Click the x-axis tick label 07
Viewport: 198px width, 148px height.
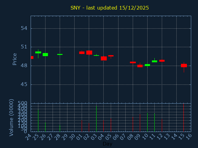[x=123, y=137]
